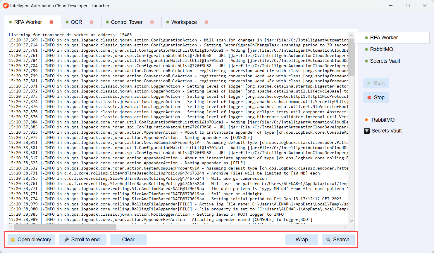The height and width of the screenshot is (253, 434).
Task: Click the 'File property is set to' log line
Action: 178,209
